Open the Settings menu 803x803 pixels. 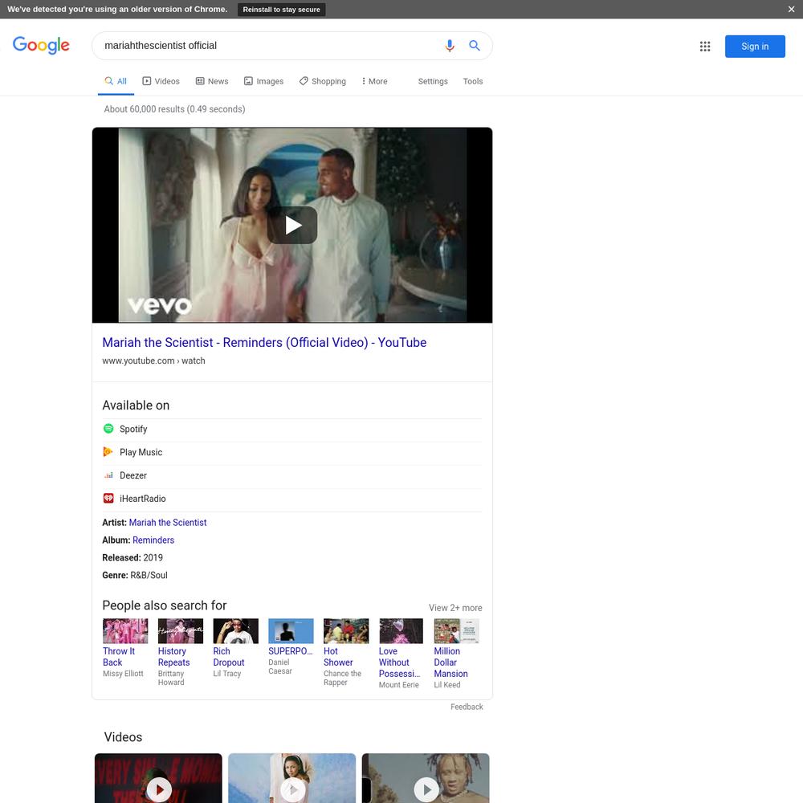tap(433, 81)
